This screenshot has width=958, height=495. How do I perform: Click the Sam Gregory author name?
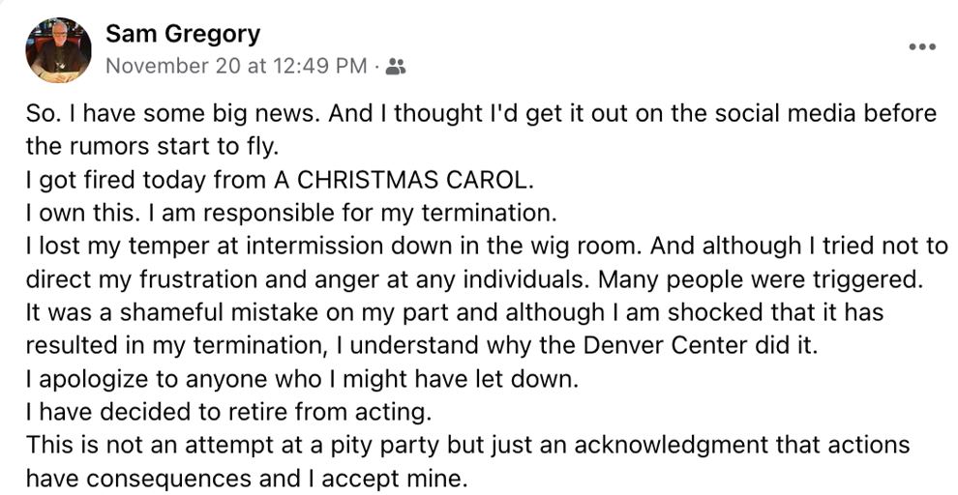point(183,34)
